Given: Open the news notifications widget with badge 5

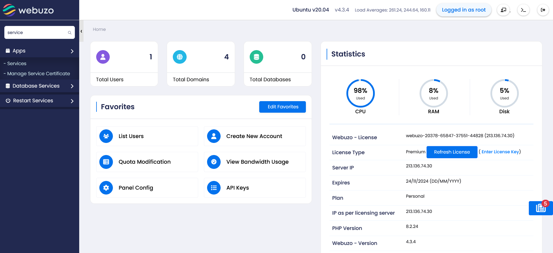Looking at the screenshot, I should 541,208.
